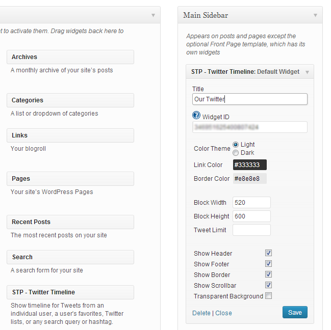Click the 'A monthly archive of your site's posts' text
This screenshot has width=331, height=330.
[x=62, y=70]
